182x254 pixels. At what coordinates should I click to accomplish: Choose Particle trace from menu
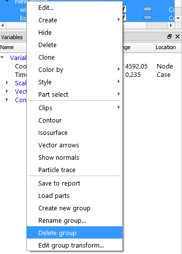click(75, 170)
